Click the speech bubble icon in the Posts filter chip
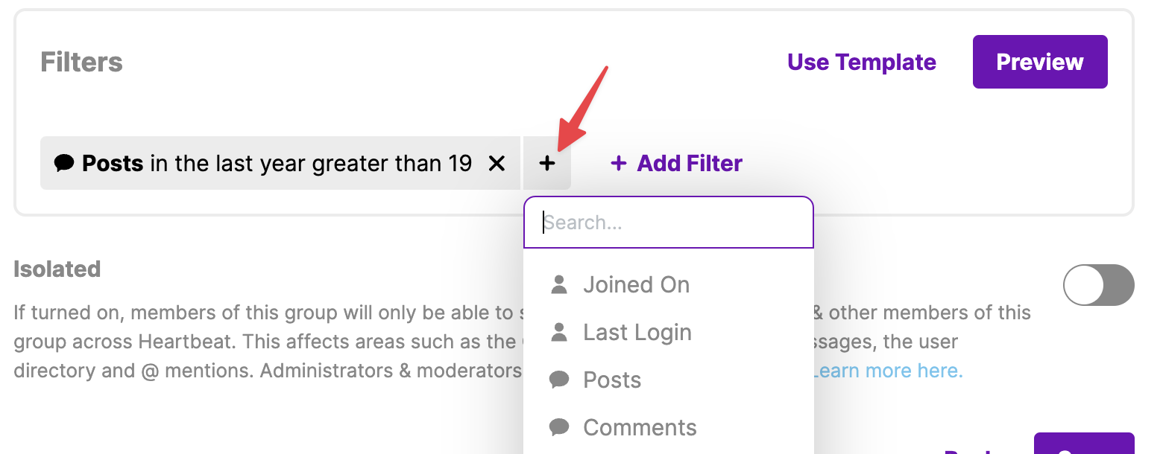 click(x=65, y=163)
